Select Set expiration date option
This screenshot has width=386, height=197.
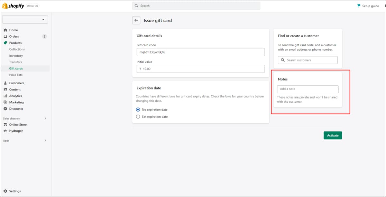[138, 117]
